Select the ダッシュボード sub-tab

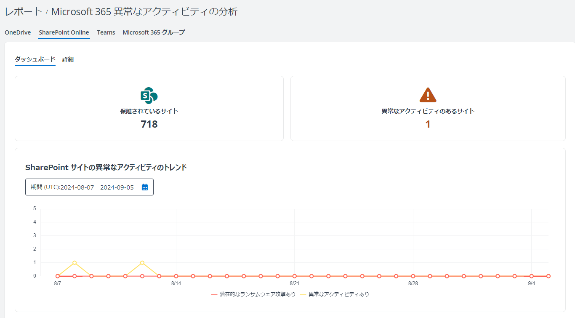pos(35,59)
